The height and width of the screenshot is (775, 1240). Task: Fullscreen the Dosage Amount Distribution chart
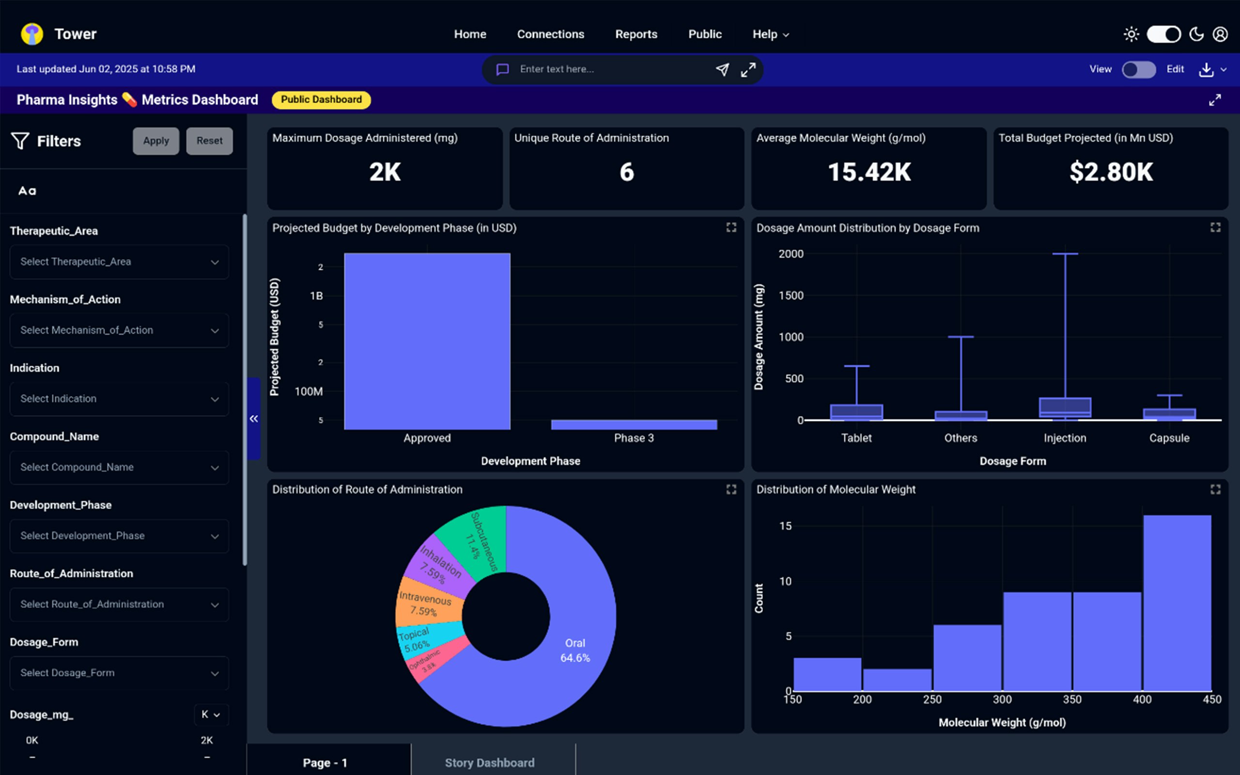[1215, 228]
